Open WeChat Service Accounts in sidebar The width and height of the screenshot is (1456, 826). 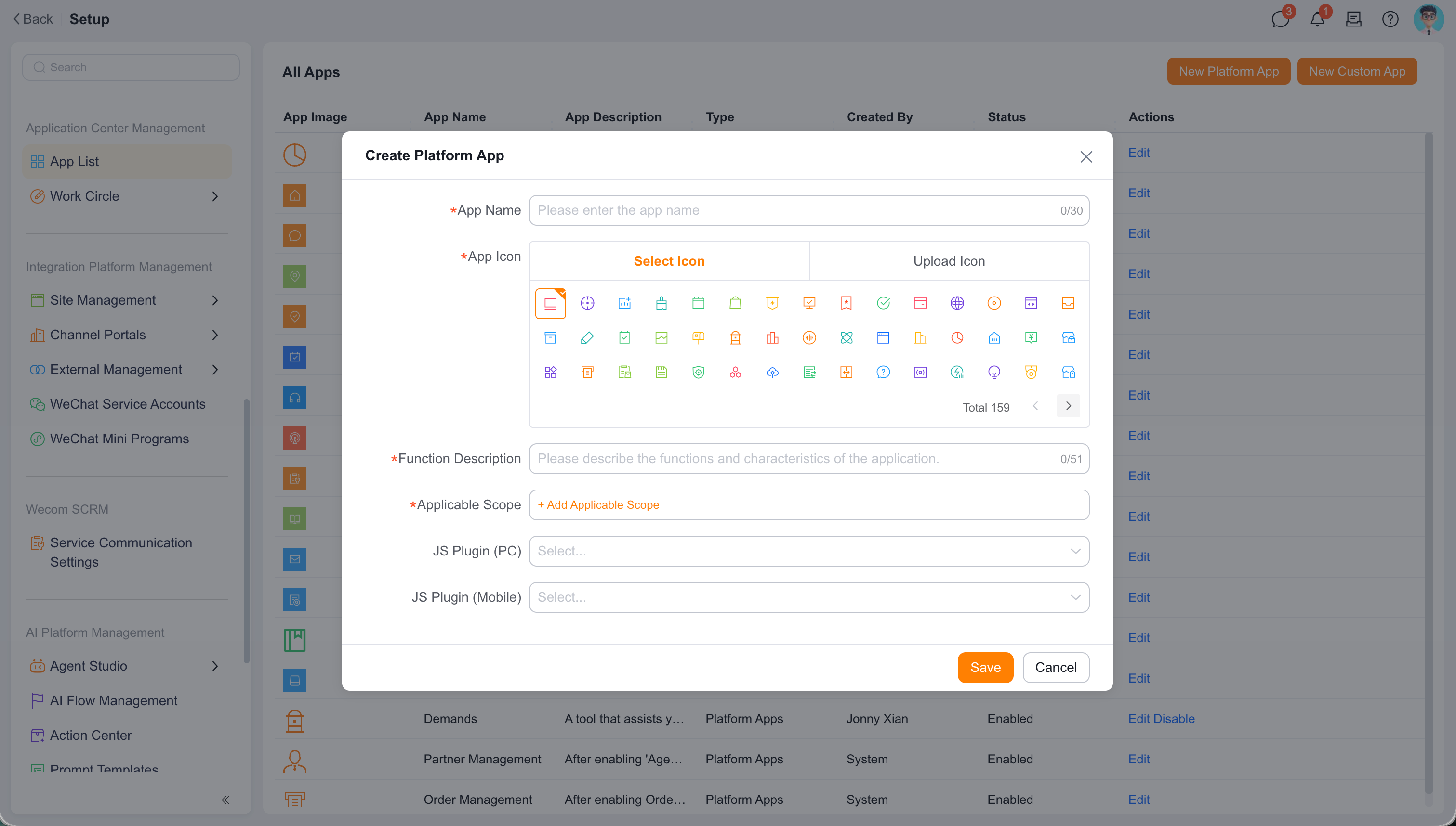point(127,404)
